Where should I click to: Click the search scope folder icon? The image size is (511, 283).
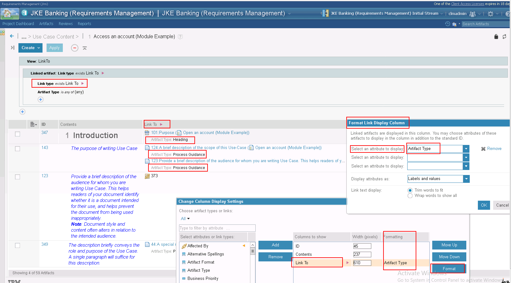click(454, 24)
